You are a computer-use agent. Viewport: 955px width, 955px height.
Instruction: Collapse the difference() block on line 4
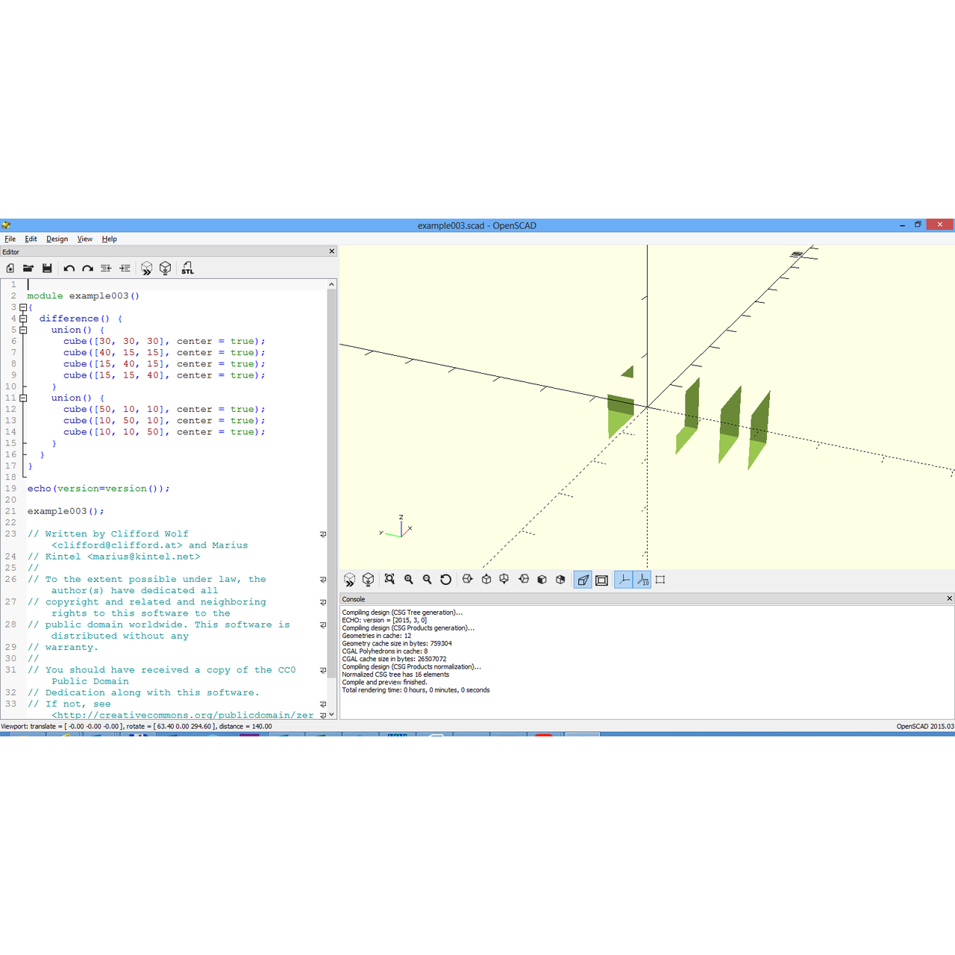click(23, 319)
